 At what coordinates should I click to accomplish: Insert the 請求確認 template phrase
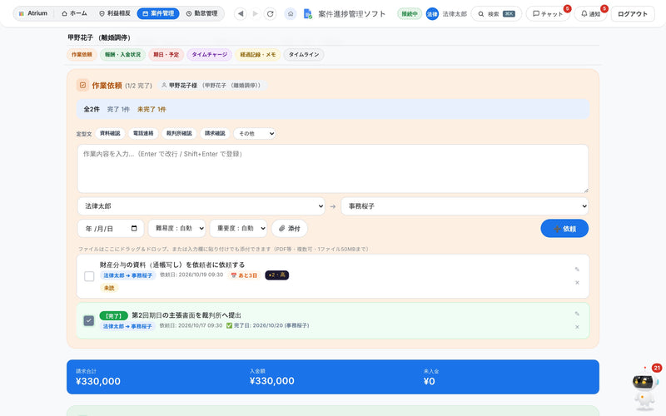click(x=215, y=133)
